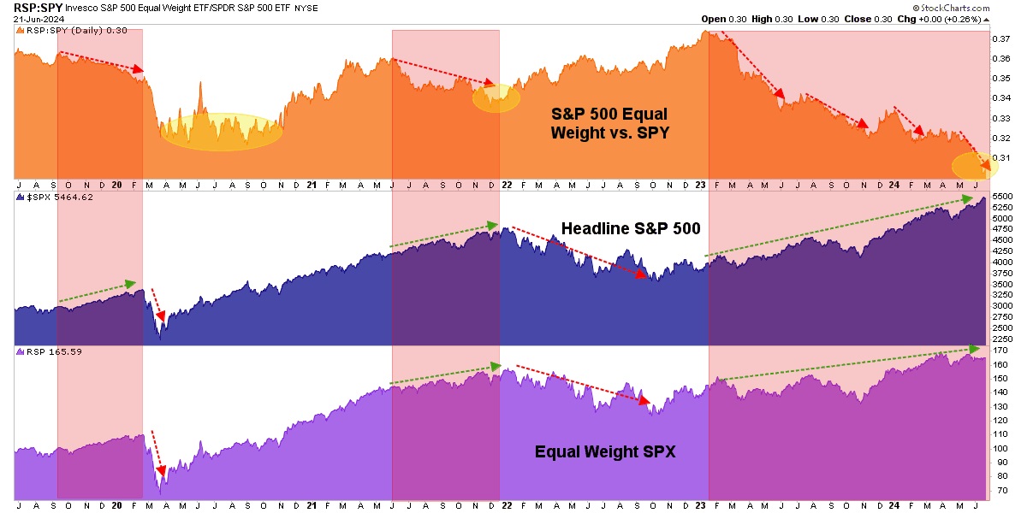Click the RSP:SPY (Daily) legend icon

(x=19, y=32)
